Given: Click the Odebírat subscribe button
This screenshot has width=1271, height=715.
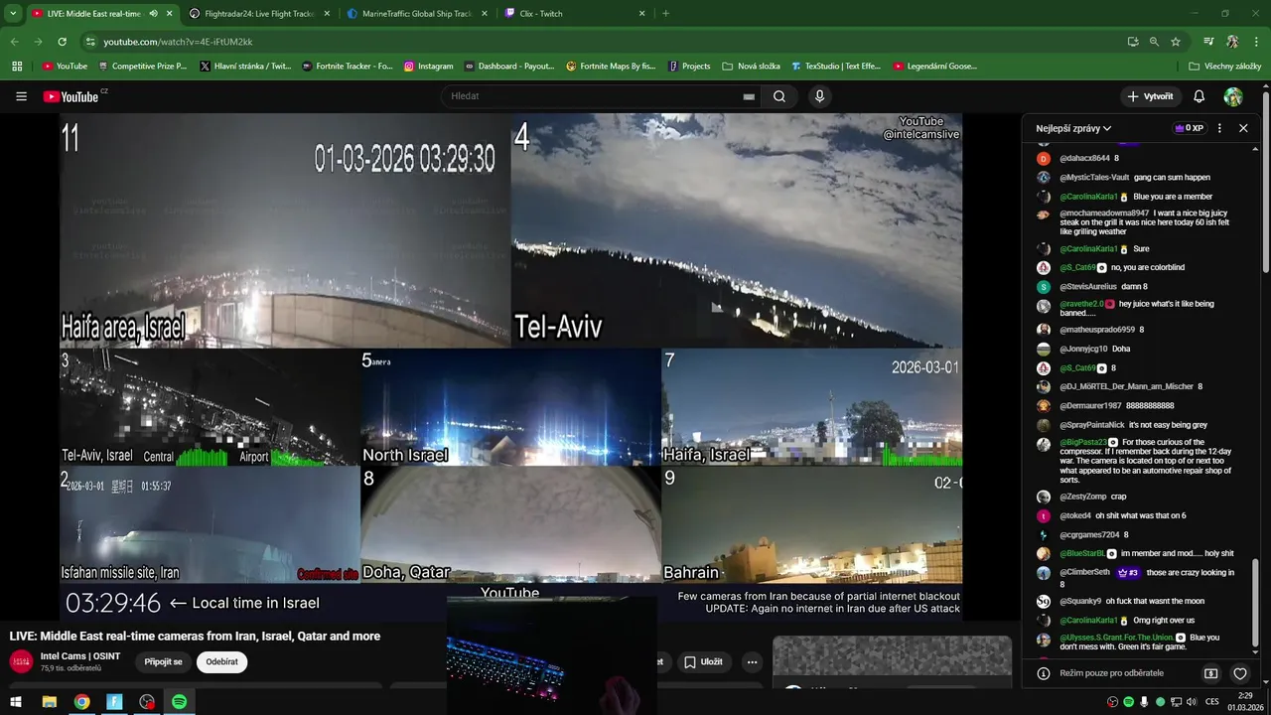Looking at the screenshot, I should (x=221, y=661).
